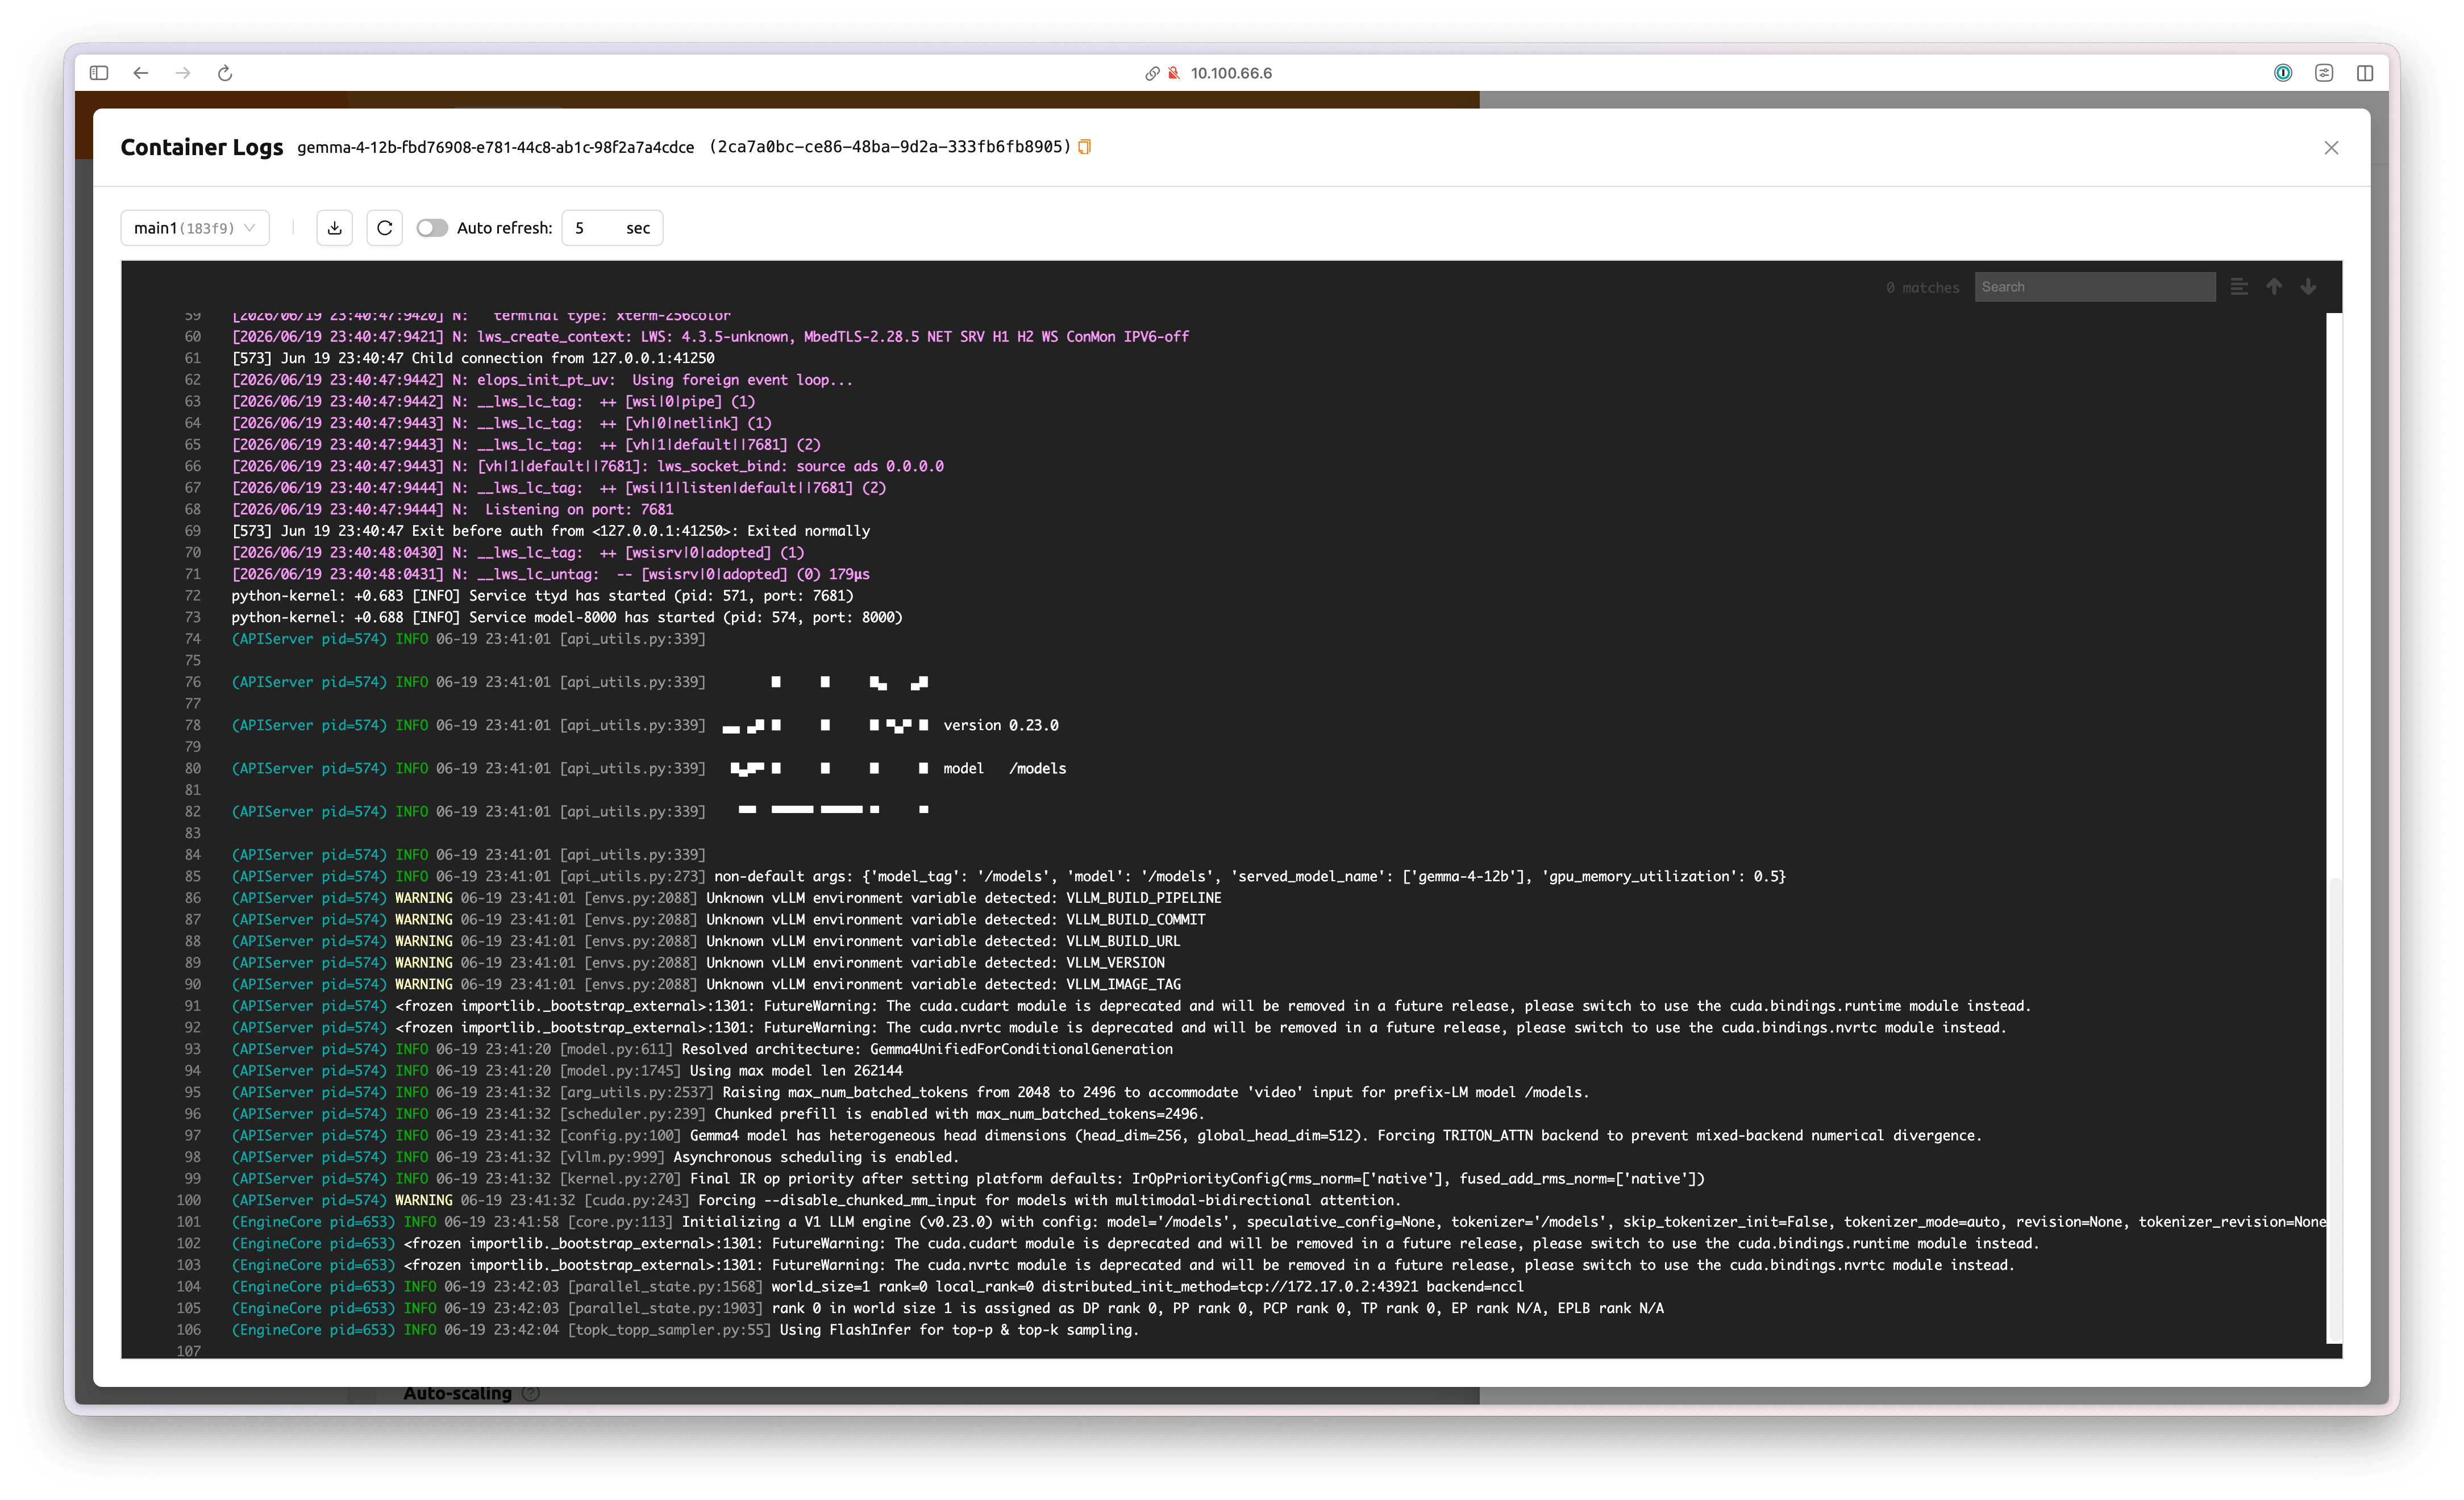Select log line 85 non-default args text
This screenshot has height=1500, width=2464.
(x=1250, y=877)
